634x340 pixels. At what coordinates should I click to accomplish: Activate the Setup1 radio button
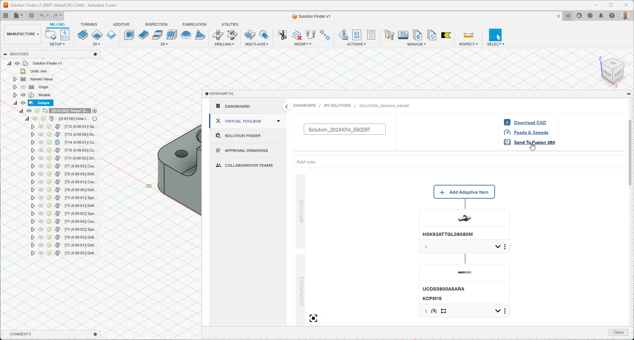[x=95, y=111]
